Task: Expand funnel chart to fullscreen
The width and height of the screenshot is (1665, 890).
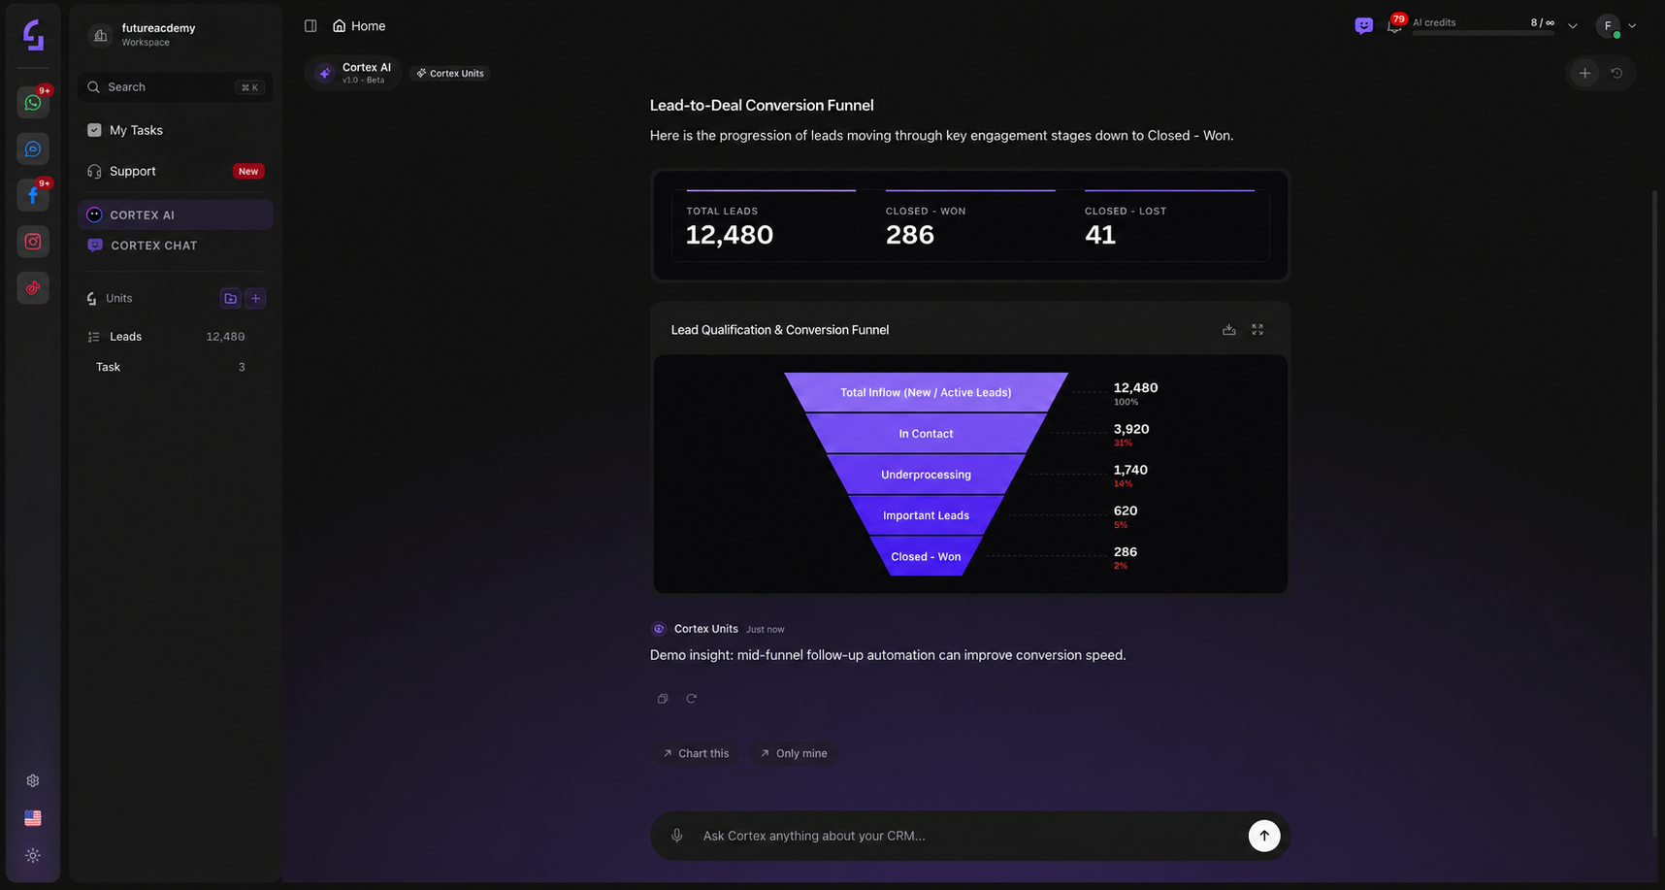Action: [1257, 330]
